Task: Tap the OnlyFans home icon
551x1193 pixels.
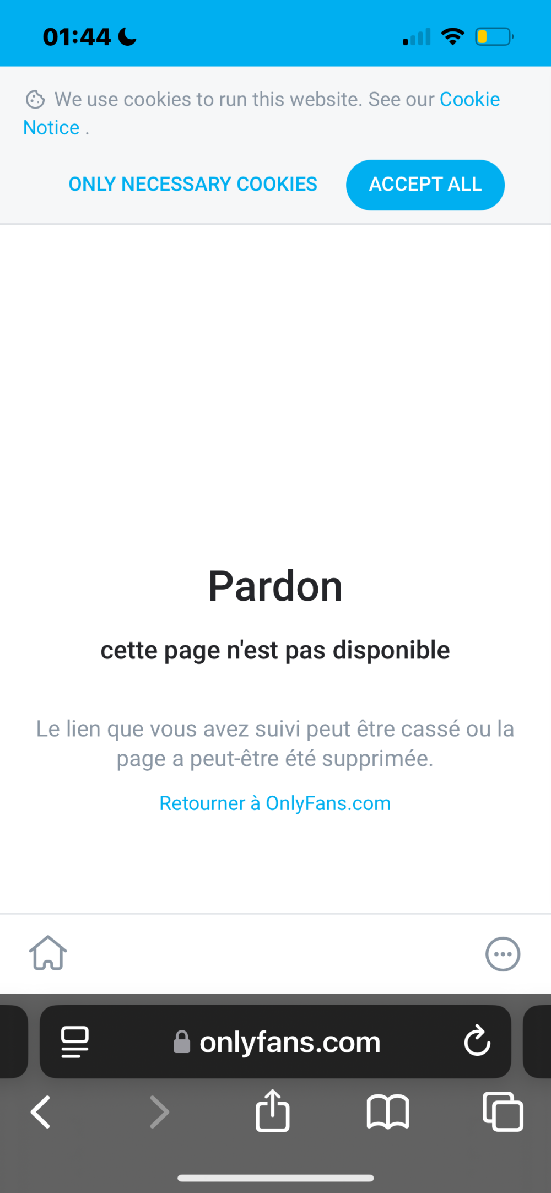Action: pos(48,953)
